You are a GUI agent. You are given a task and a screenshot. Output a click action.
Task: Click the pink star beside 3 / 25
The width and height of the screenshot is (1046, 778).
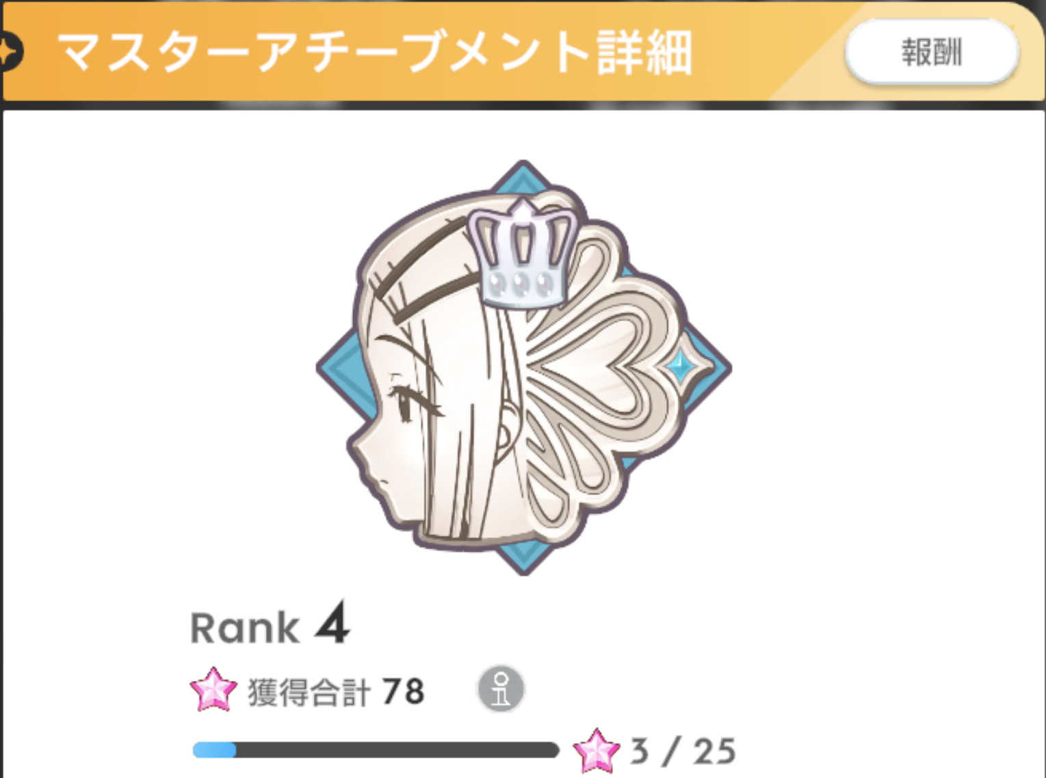(x=597, y=751)
